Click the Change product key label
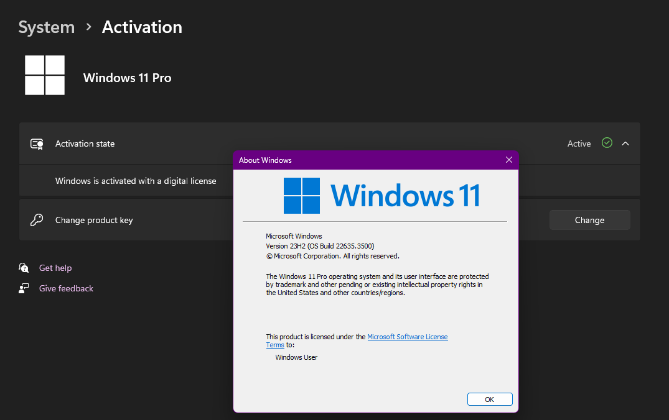The height and width of the screenshot is (420, 669). point(95,220)
